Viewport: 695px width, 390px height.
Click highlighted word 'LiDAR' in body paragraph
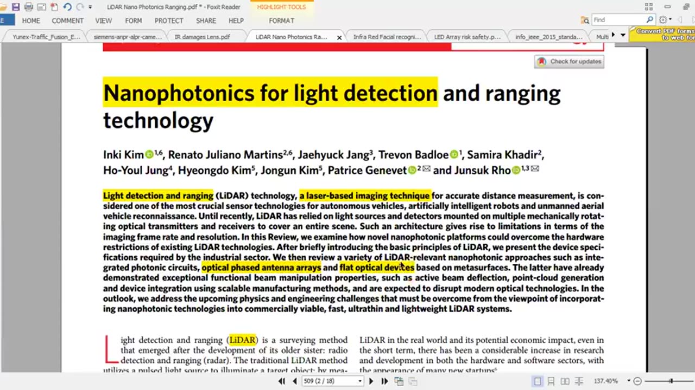click(242, 340)
